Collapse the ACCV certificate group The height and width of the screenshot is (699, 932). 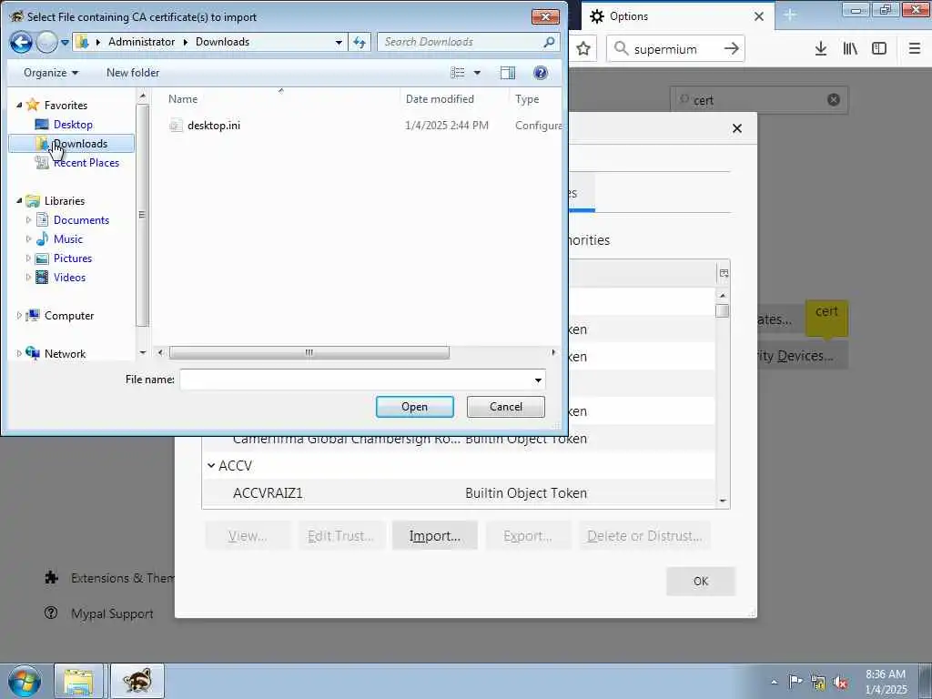click(x=211, y=465)
